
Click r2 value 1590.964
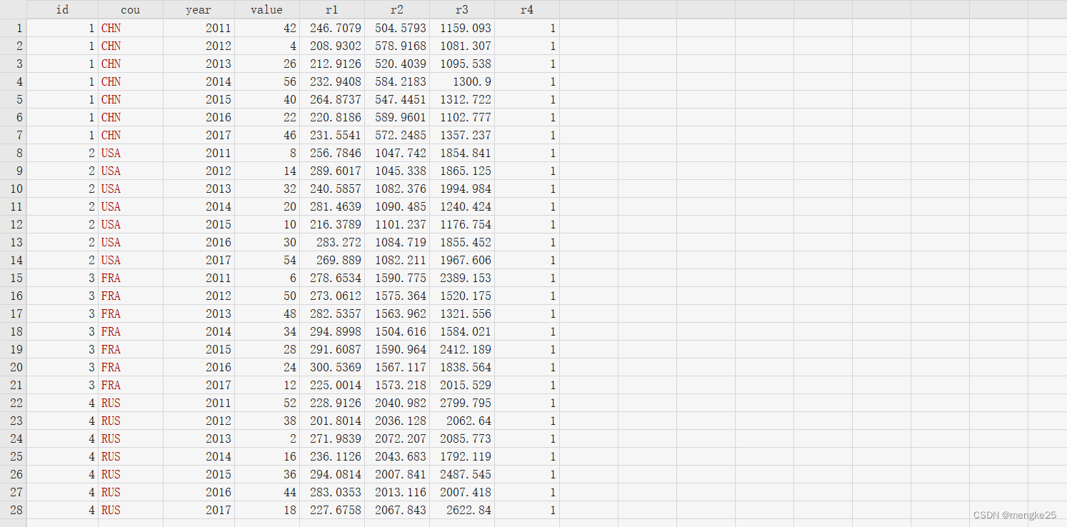click(397, 349)
